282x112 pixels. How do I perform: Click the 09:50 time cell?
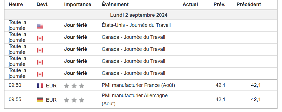(x=15, y=85)
